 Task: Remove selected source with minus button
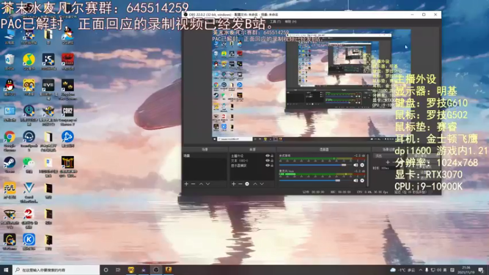click(240, 184)
